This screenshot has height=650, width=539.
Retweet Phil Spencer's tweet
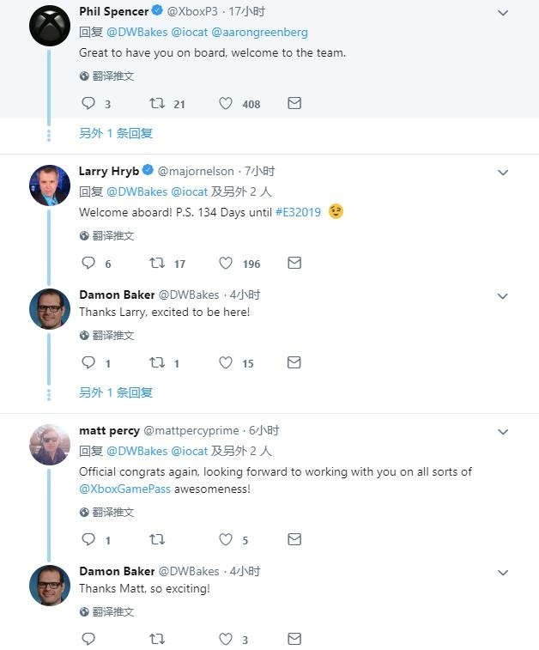(157, 104)
